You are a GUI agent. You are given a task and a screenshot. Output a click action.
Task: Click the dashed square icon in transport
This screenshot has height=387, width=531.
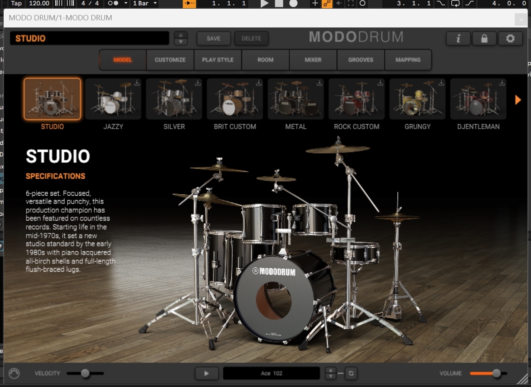351,3
